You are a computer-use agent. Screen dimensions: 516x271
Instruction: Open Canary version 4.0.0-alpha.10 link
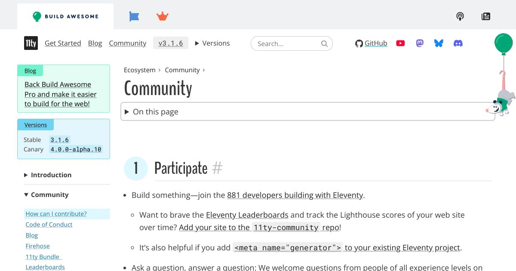pyautogui.click(x=76, y=149)
